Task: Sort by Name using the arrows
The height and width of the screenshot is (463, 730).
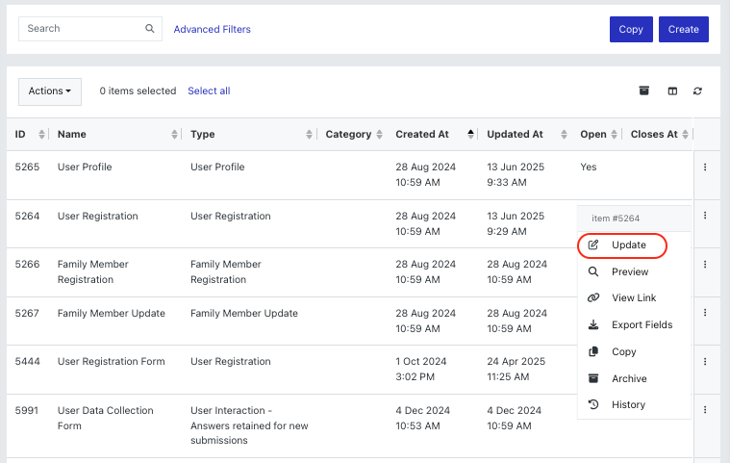Action: [x=174, y=134]
